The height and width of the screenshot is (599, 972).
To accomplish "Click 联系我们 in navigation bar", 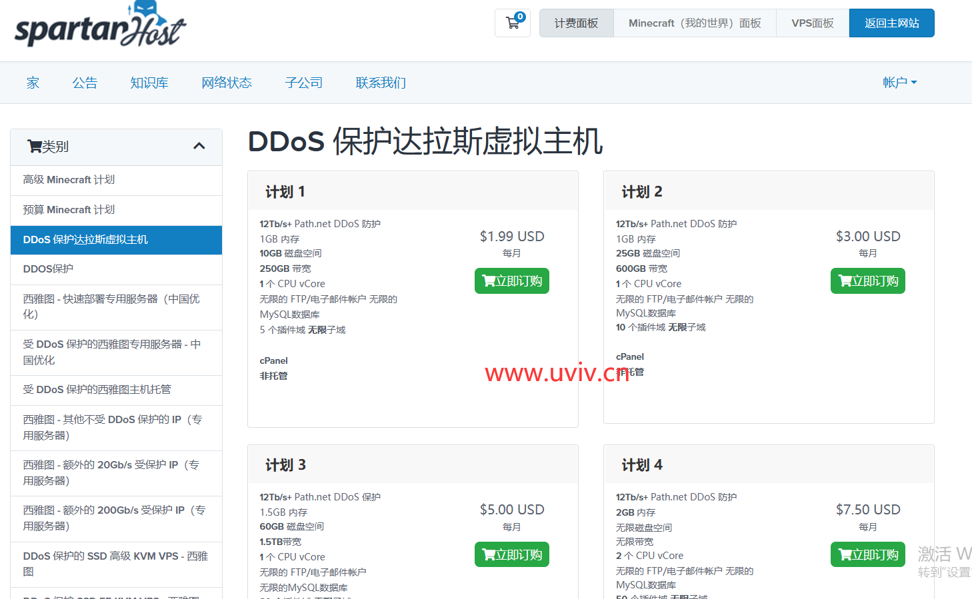I will [x=381, y=83].
